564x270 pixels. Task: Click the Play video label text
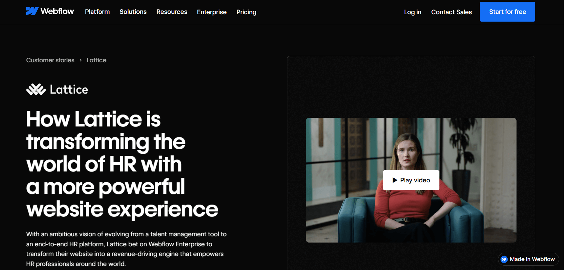pos(415,180)
